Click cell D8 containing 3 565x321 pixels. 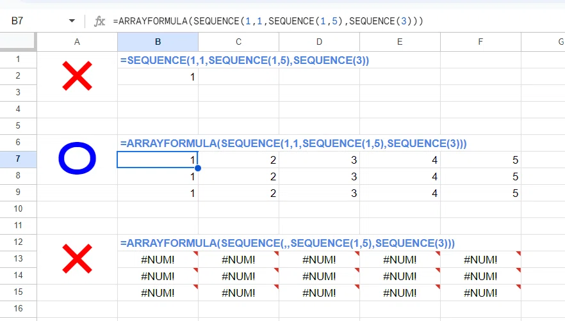(319, 176)
